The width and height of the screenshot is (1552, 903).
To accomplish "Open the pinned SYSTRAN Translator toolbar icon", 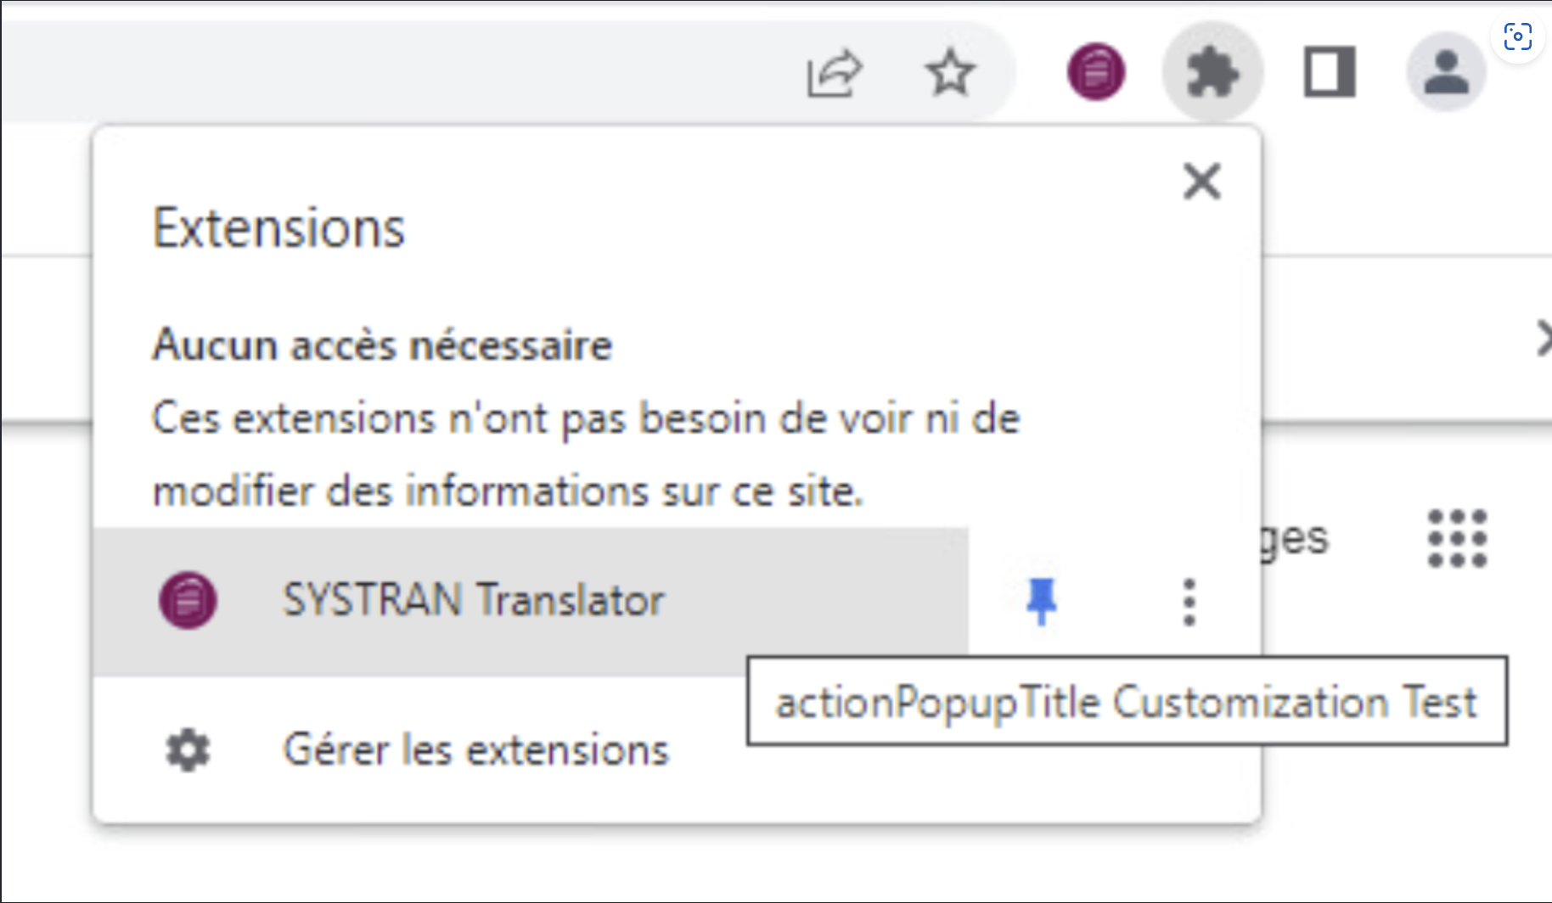I will coord(1096,71).
